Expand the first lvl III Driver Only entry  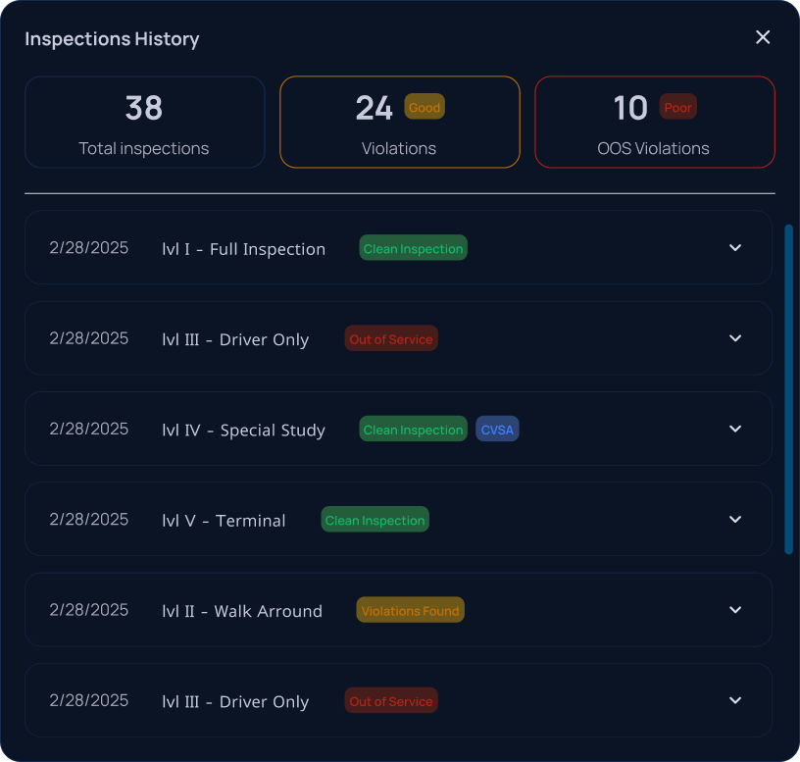[x=735, y=338]
